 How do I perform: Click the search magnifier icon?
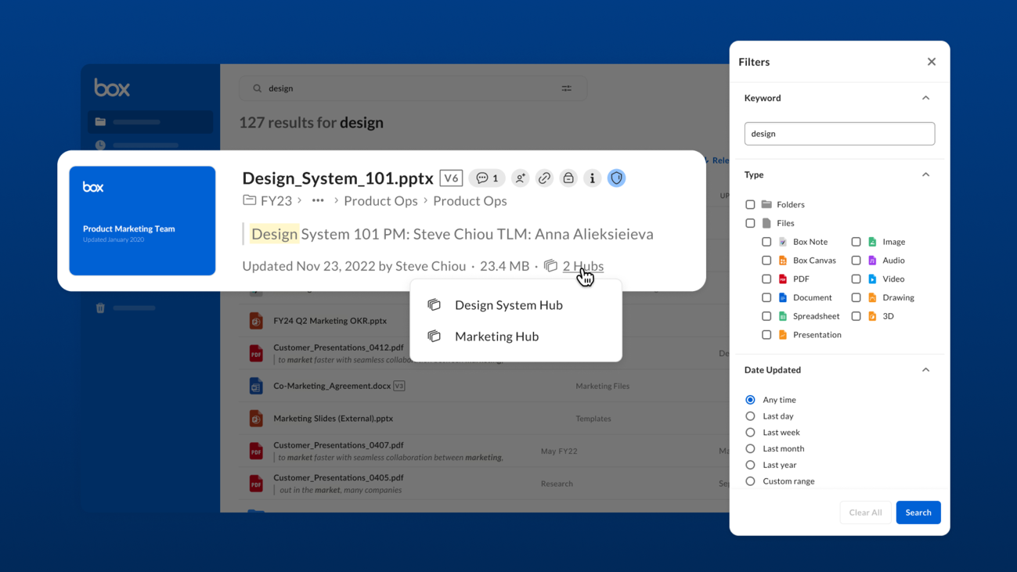tap(257, 88)
